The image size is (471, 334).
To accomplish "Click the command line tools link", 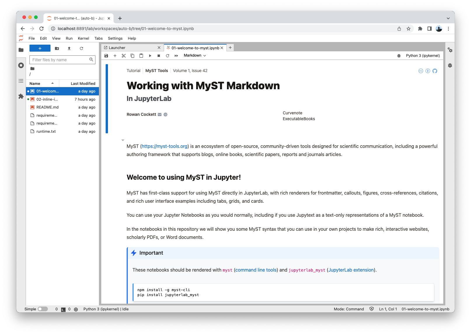I will (256, 270).
